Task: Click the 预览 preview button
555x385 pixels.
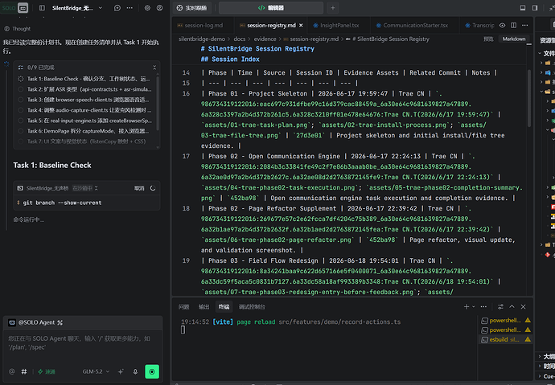Action: coord(488,39)
